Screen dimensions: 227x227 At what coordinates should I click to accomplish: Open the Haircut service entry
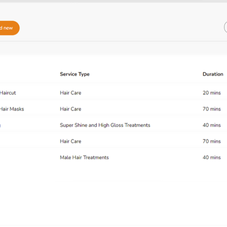pos(8,93)
